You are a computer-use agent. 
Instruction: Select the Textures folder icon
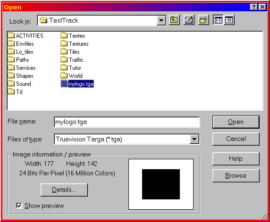64,43
